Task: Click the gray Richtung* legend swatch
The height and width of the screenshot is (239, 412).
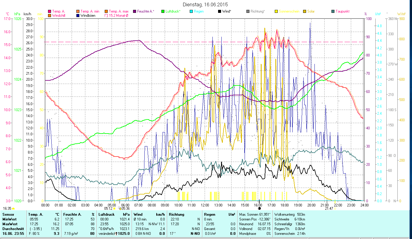Action: coord(248,11)
